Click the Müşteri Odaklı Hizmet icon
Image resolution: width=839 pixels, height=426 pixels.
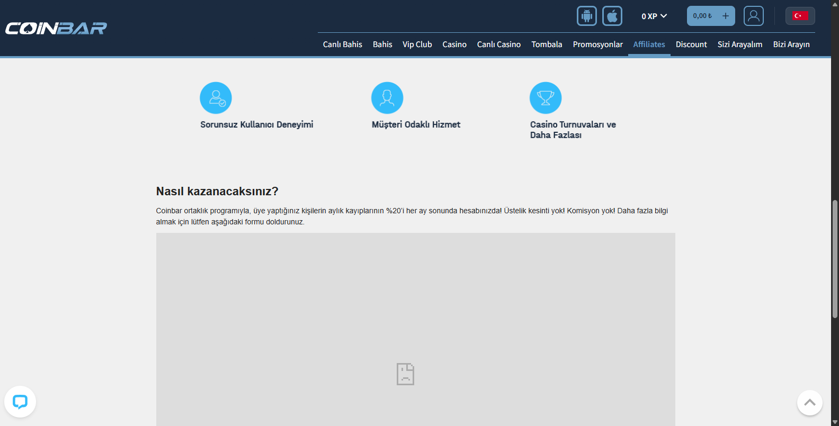point(387,98)
